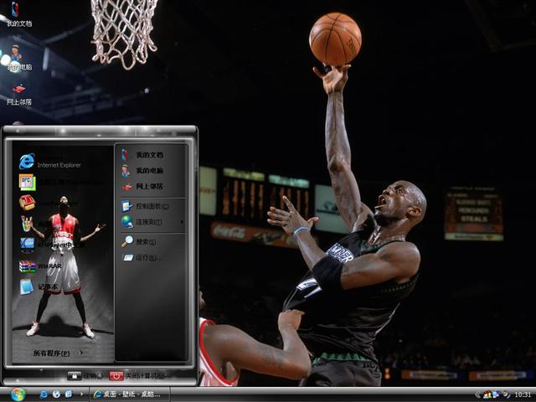536x402 pixels.
Task: Click the third Quick Launch icon
Action: (x=69, y=394)
